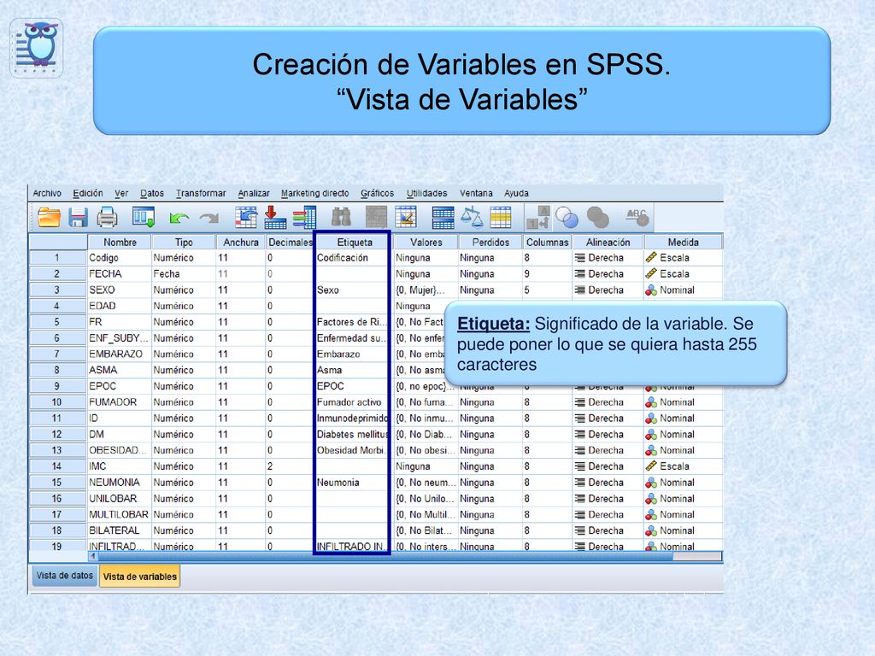Click the Nominal measure cell in NEUMONIA row

tap(683, 483)
